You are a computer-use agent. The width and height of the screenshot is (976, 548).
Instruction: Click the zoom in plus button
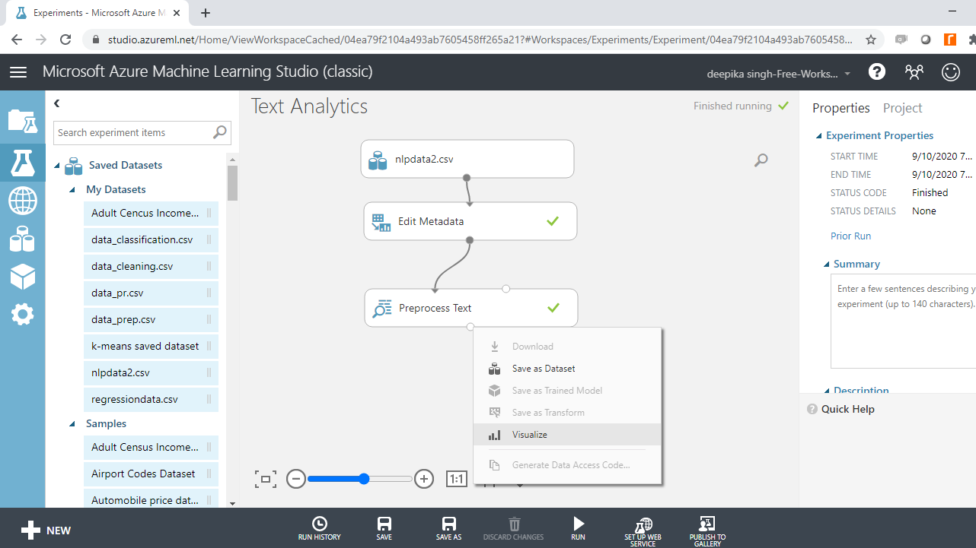tap(424, 479)
